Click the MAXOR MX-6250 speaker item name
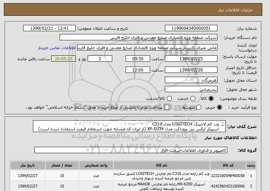Image resolution: width=270 pixels, height=191 pixels. [x=162, y=186]
